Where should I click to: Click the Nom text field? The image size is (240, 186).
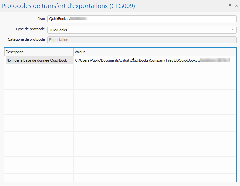[141, 19]
